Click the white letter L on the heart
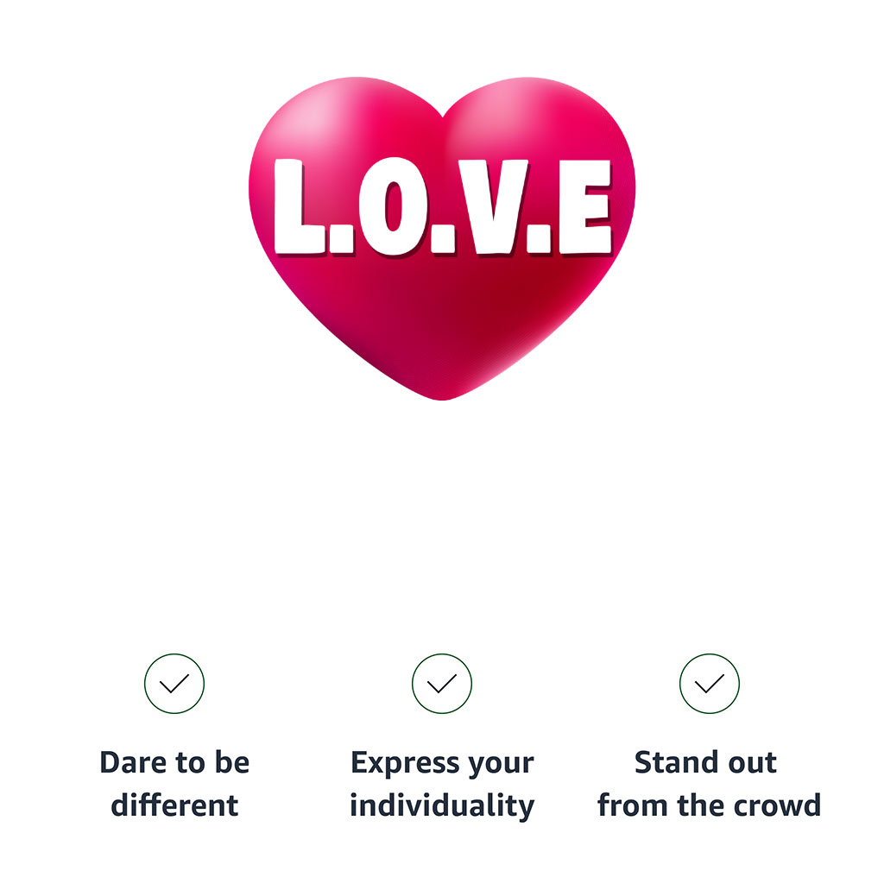Image resolution: width=884 pixels, height=884 pixels. pos(298,206)
